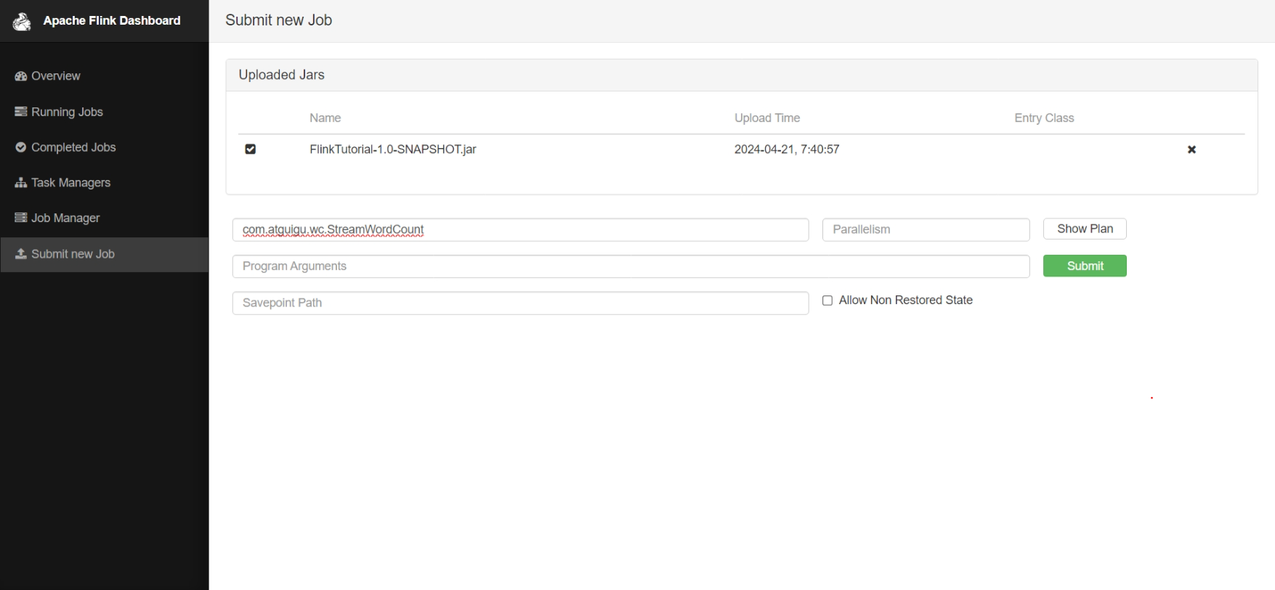Select the Savepoint Path text box

coord(520,303)
